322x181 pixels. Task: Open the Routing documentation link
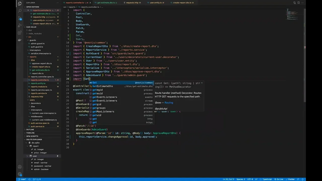[x=169, y=103]
